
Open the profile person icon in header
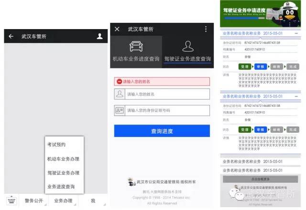[x=99, y=36]
